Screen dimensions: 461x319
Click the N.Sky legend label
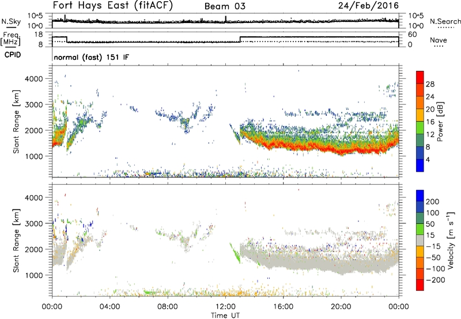point(11,21)
